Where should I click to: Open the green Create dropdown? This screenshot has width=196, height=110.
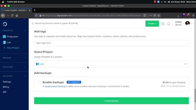click(152, 24)
